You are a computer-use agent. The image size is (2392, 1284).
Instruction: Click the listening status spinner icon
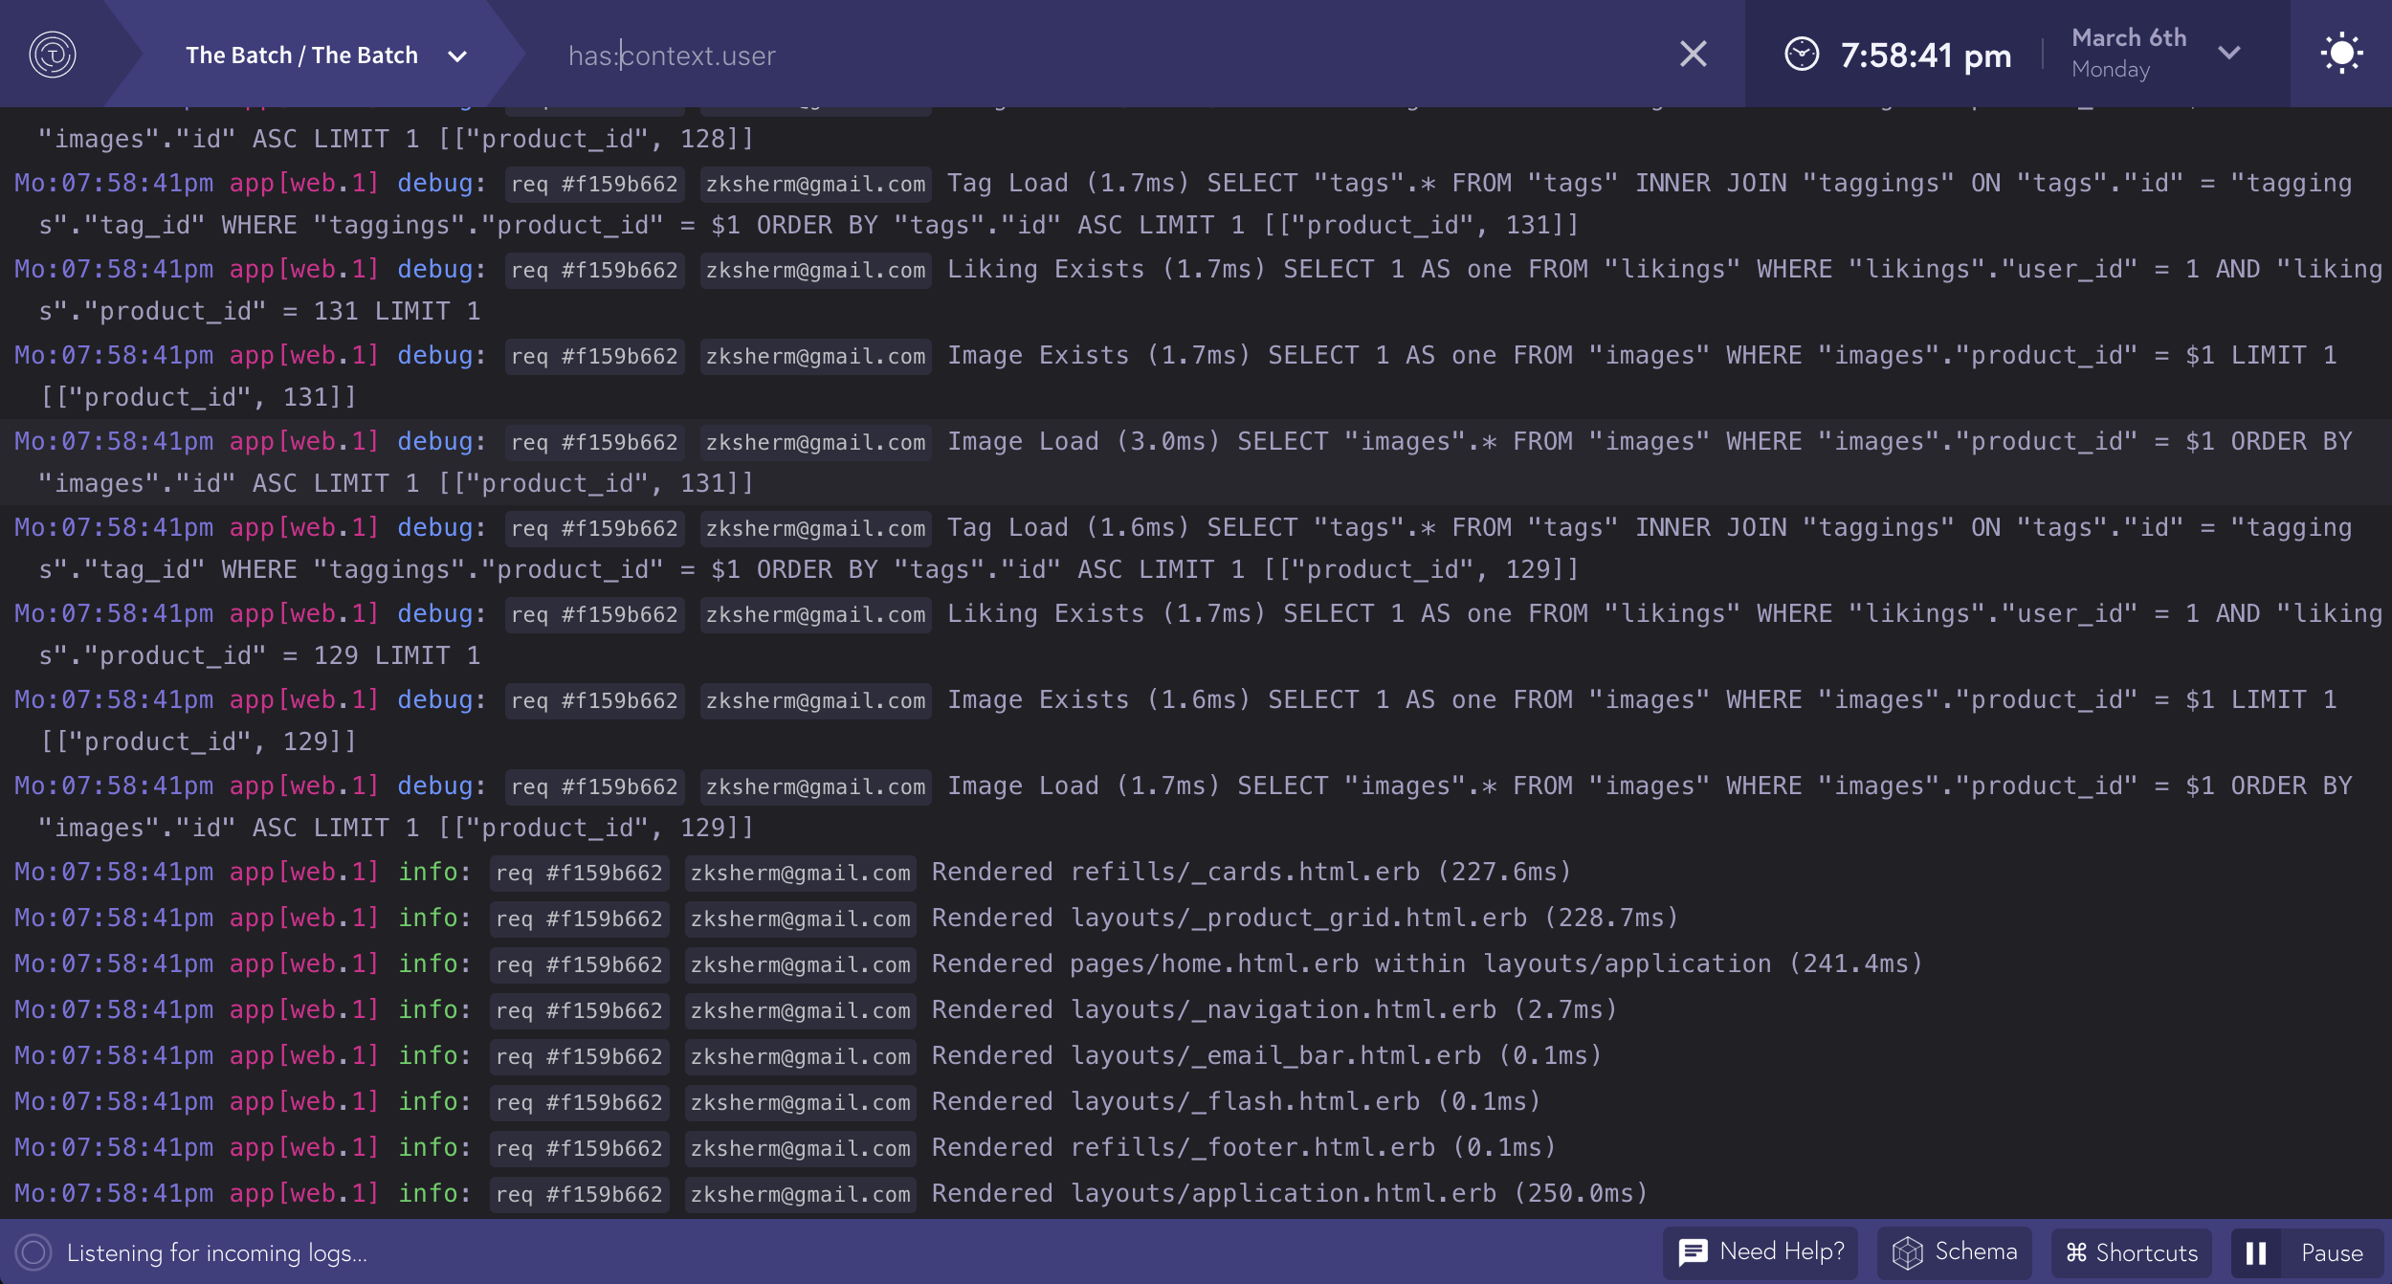pyautogui.click(x=33, y=1252)
